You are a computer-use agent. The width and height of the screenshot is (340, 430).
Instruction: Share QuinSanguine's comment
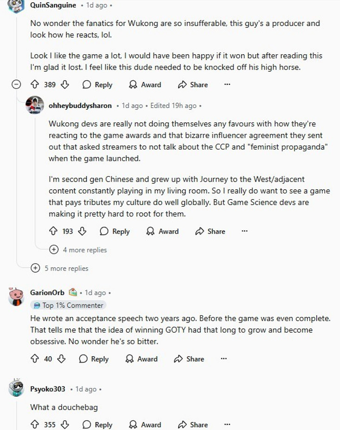click(192, 85)
